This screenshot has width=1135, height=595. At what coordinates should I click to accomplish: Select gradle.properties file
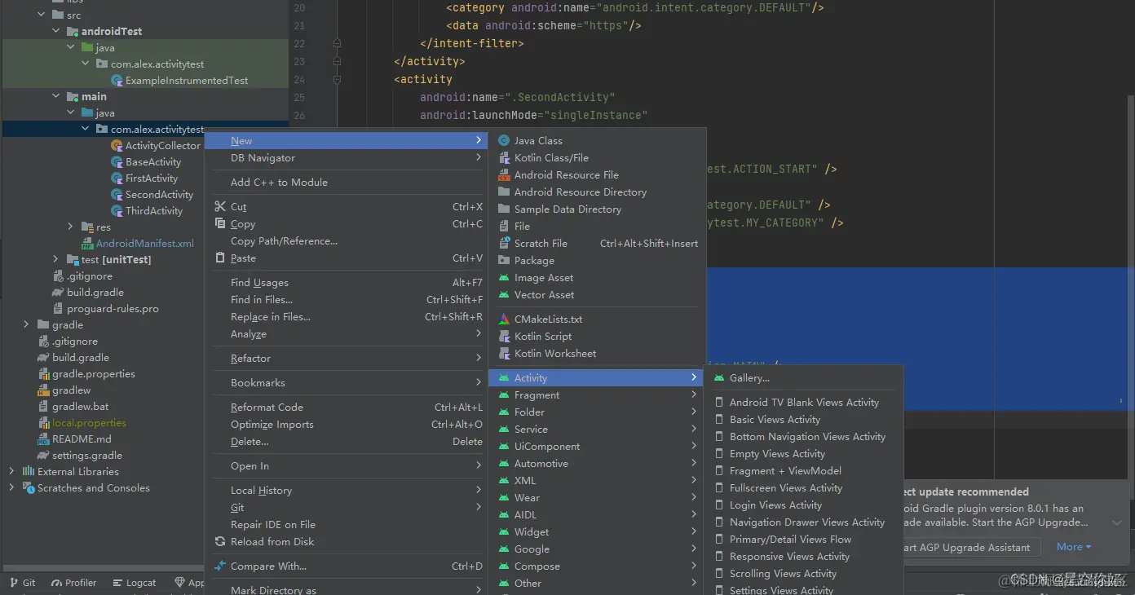pyautogui.click(x=94, y=374)
